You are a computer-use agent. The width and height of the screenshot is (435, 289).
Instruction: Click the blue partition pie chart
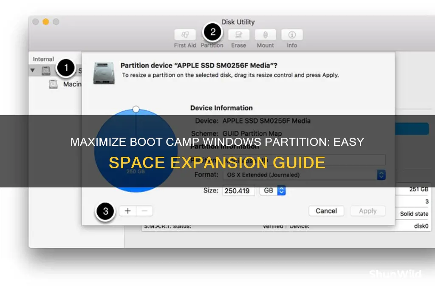136,150
